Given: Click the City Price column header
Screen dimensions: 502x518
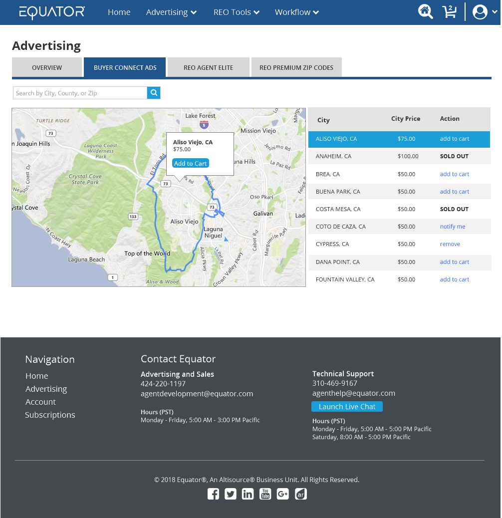Looking at the screenshot, I should pos(406,119).
